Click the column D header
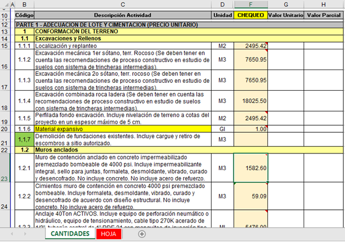 point(221,4)
